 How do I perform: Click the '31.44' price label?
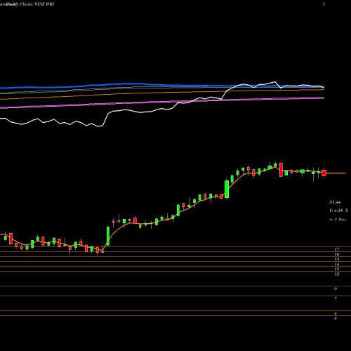[x=335, y=202]
